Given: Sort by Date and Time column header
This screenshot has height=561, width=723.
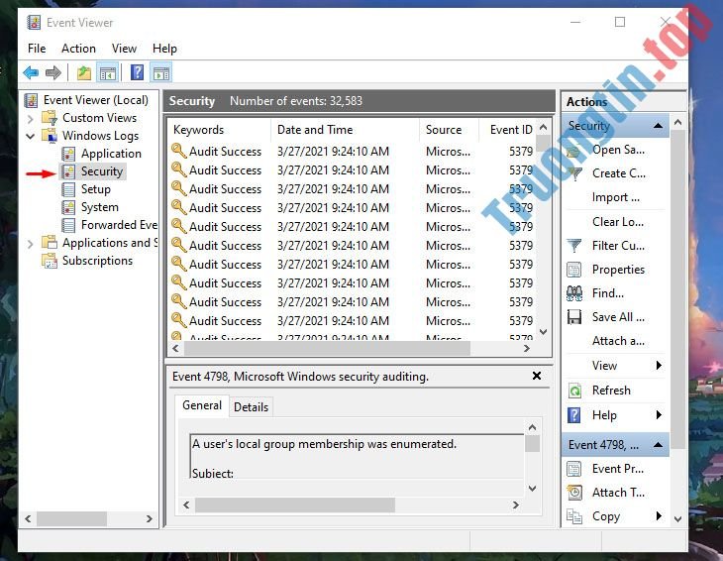Looking at the screenshot, I should 346,130.
